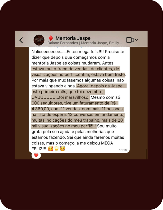Tap the party face emoji
The width and height of the screenshot is (163, 210).
tap(63, 149)
